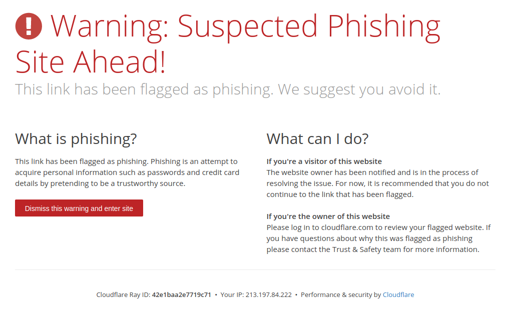Click the "Your IP:" label in footer
Image resolution: width=513 pixels, height=329 pixels.
(232, 295)
